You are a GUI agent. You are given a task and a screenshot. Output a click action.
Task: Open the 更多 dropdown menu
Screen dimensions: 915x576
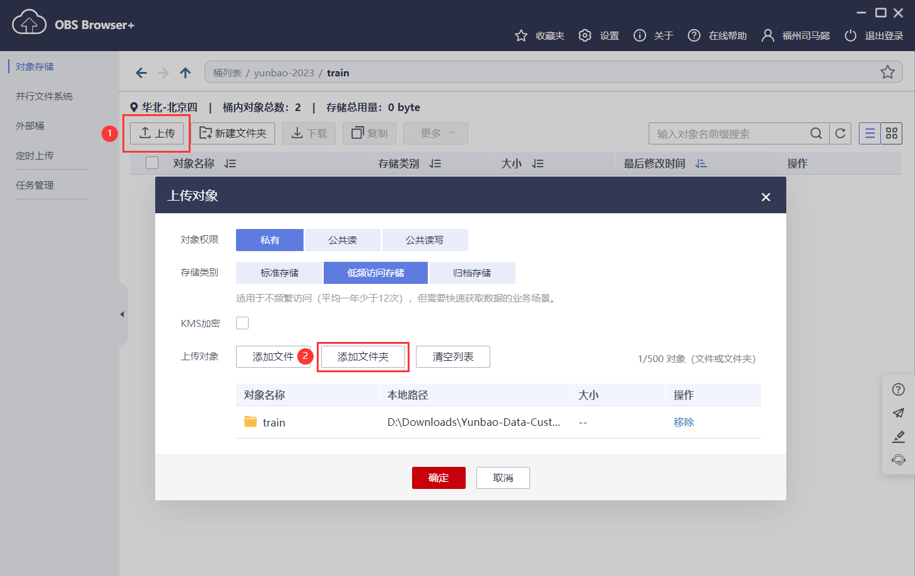pos(435,133)
